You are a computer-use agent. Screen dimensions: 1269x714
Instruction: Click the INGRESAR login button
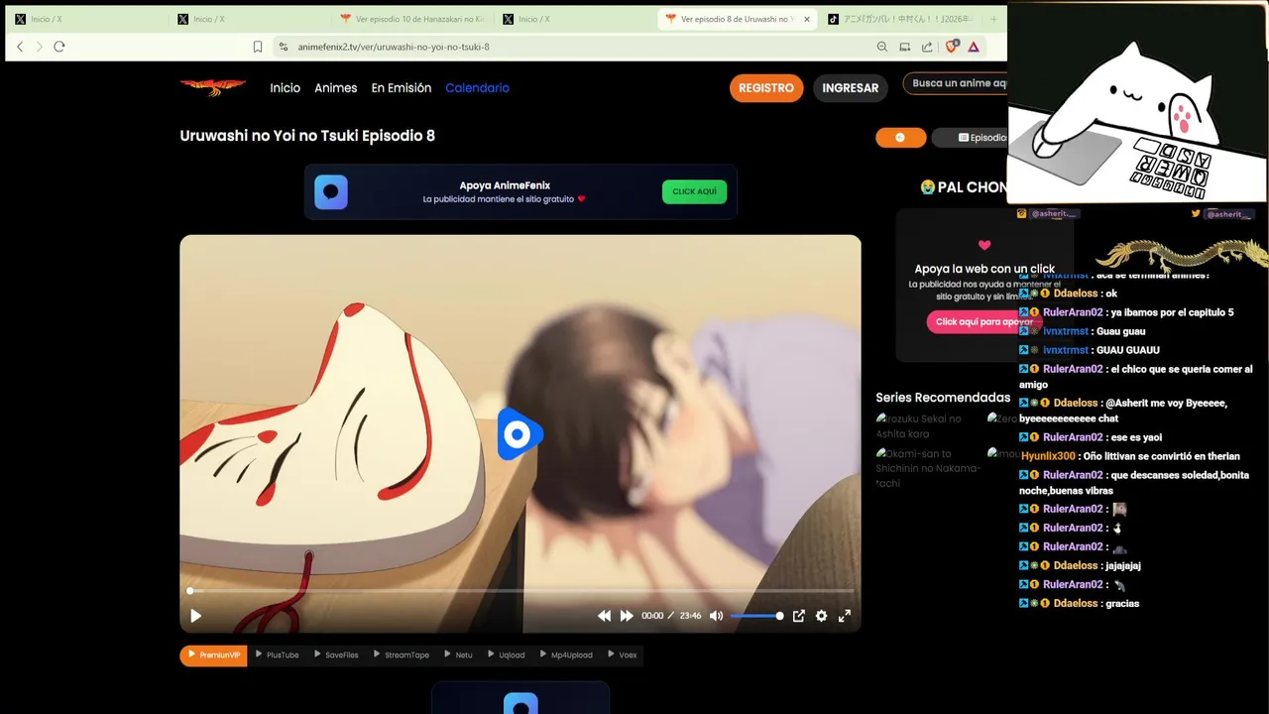(x=850, y=88)
